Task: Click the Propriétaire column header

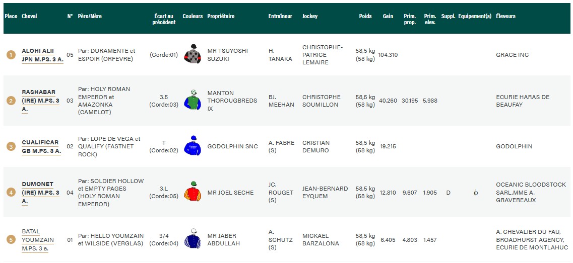Action: [221, 16]
